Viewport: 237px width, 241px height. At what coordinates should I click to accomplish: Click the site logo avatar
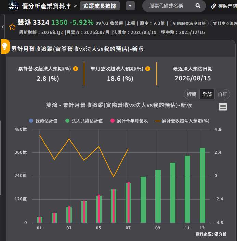[14, 6]
